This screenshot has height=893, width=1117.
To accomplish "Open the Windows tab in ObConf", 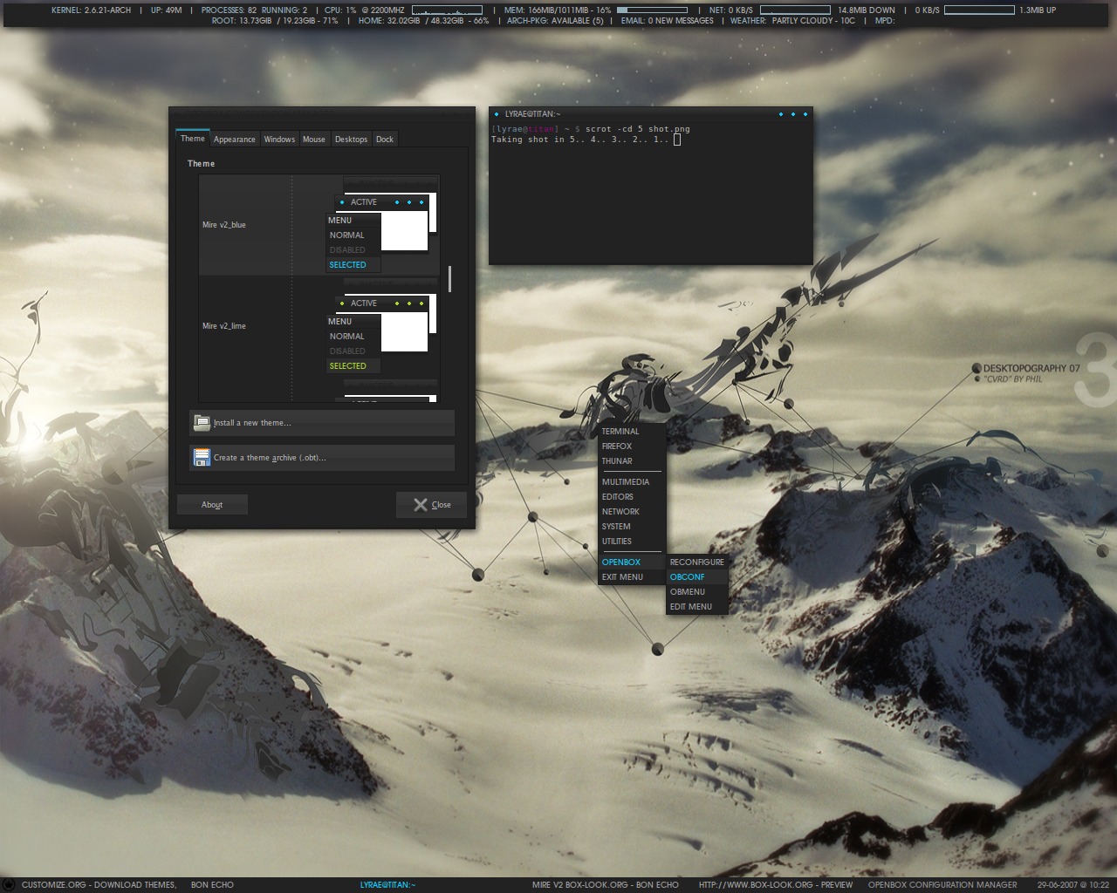I will point(279,140).
